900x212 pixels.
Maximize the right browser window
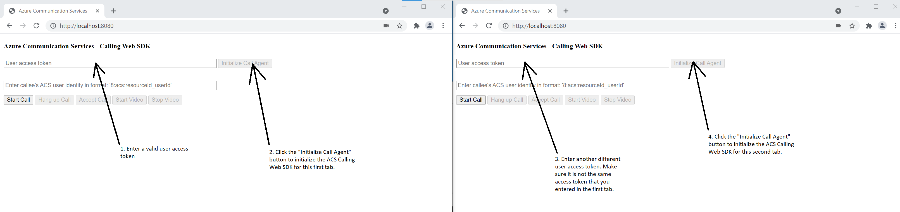click(876, 7)
